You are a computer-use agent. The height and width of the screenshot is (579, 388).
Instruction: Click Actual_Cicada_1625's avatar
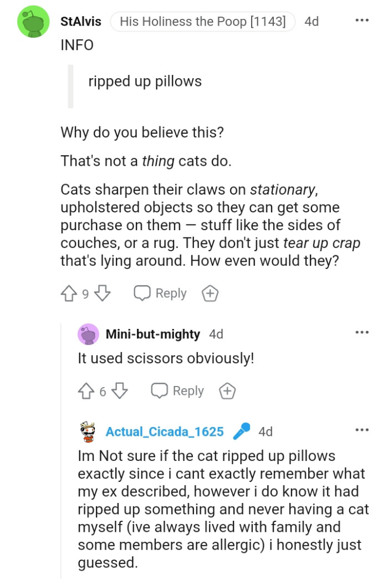86,430
